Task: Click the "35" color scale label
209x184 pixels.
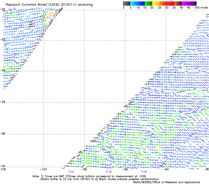Action: click(x=174, y=8)
